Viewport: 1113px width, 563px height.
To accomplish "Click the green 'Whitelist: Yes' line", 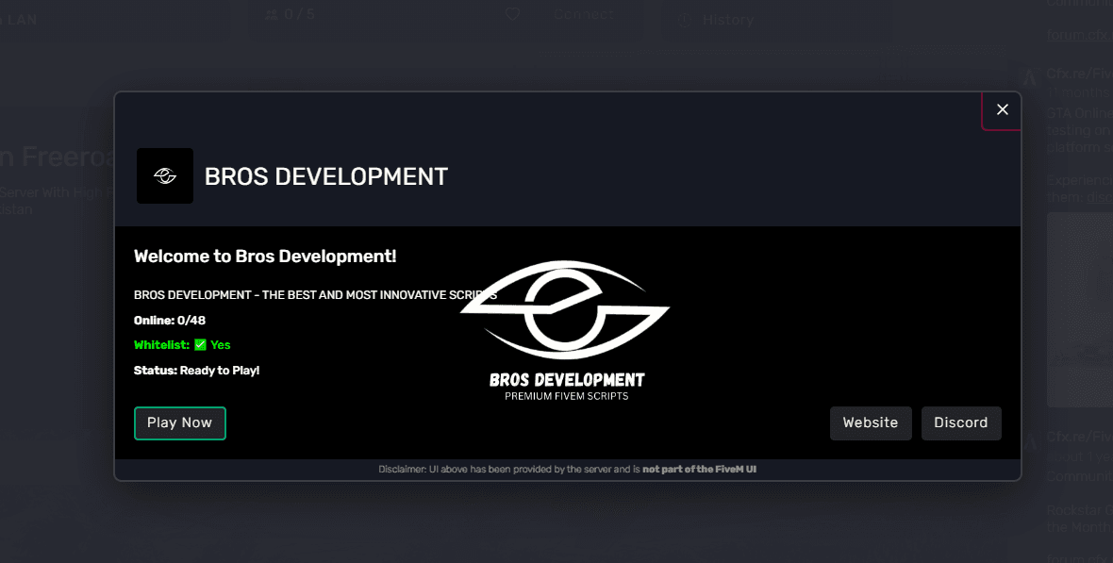I will tap(182, 345).
